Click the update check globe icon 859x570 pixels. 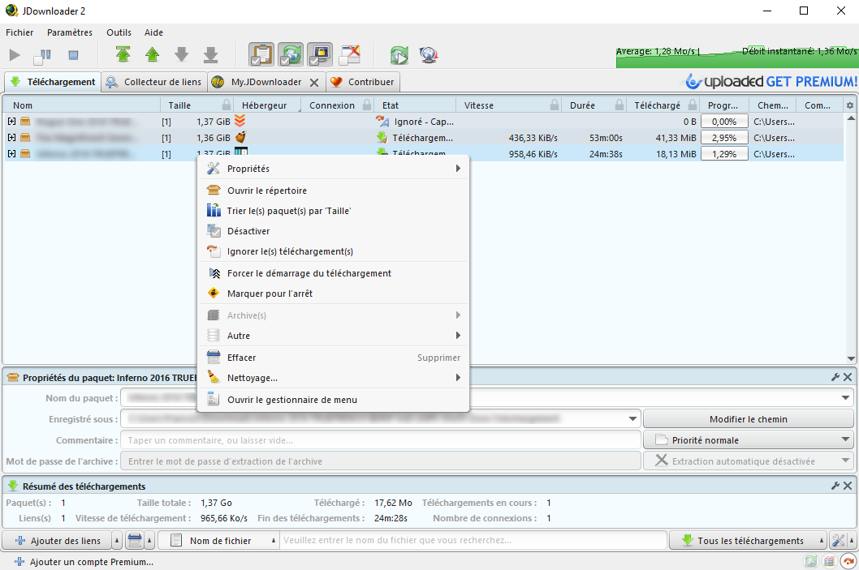click(x=429, y=54)
